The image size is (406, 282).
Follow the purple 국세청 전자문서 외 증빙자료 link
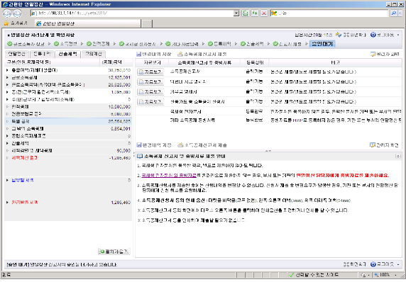(169, 175)
